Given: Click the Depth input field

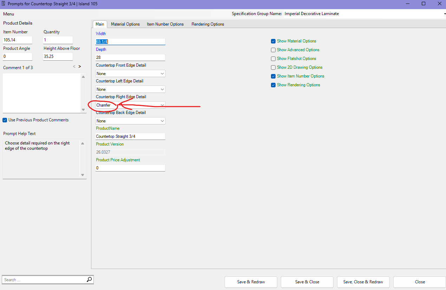Looking at the screenshot, I should click(130, 57).
